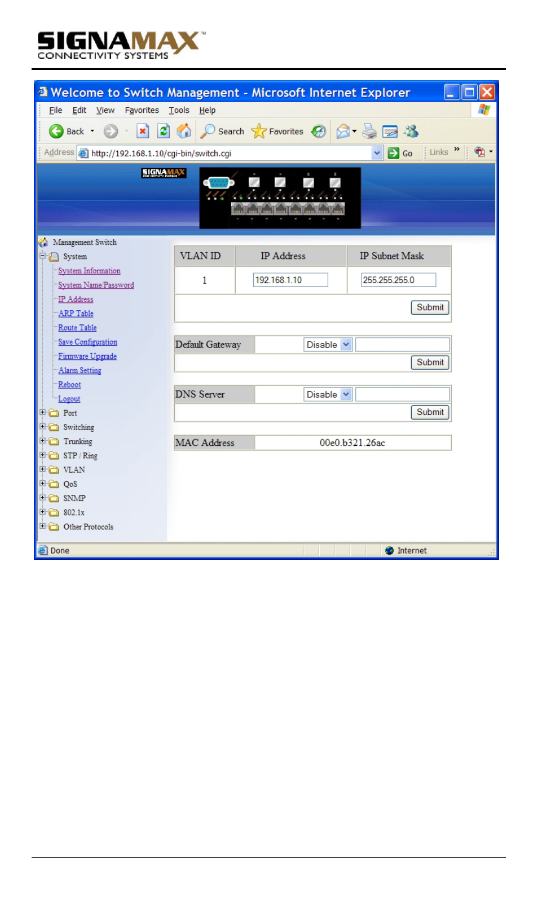Open the File menu

point(56,111)
